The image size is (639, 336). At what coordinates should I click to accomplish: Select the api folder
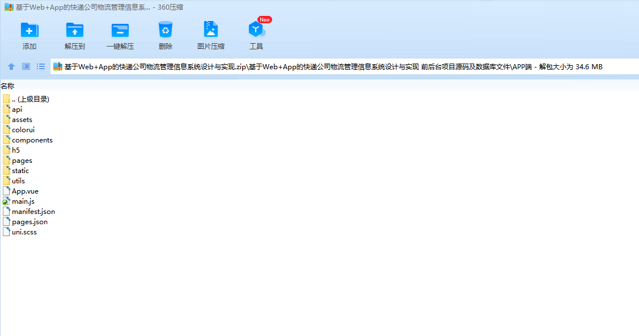pyautogui.click(x=12, y=110)
